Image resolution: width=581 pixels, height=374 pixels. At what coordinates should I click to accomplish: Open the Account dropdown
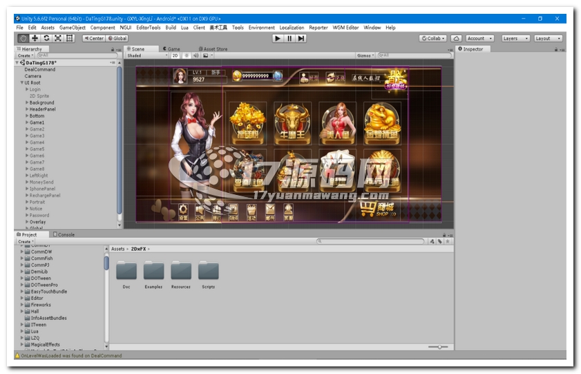tap(479, 38)
